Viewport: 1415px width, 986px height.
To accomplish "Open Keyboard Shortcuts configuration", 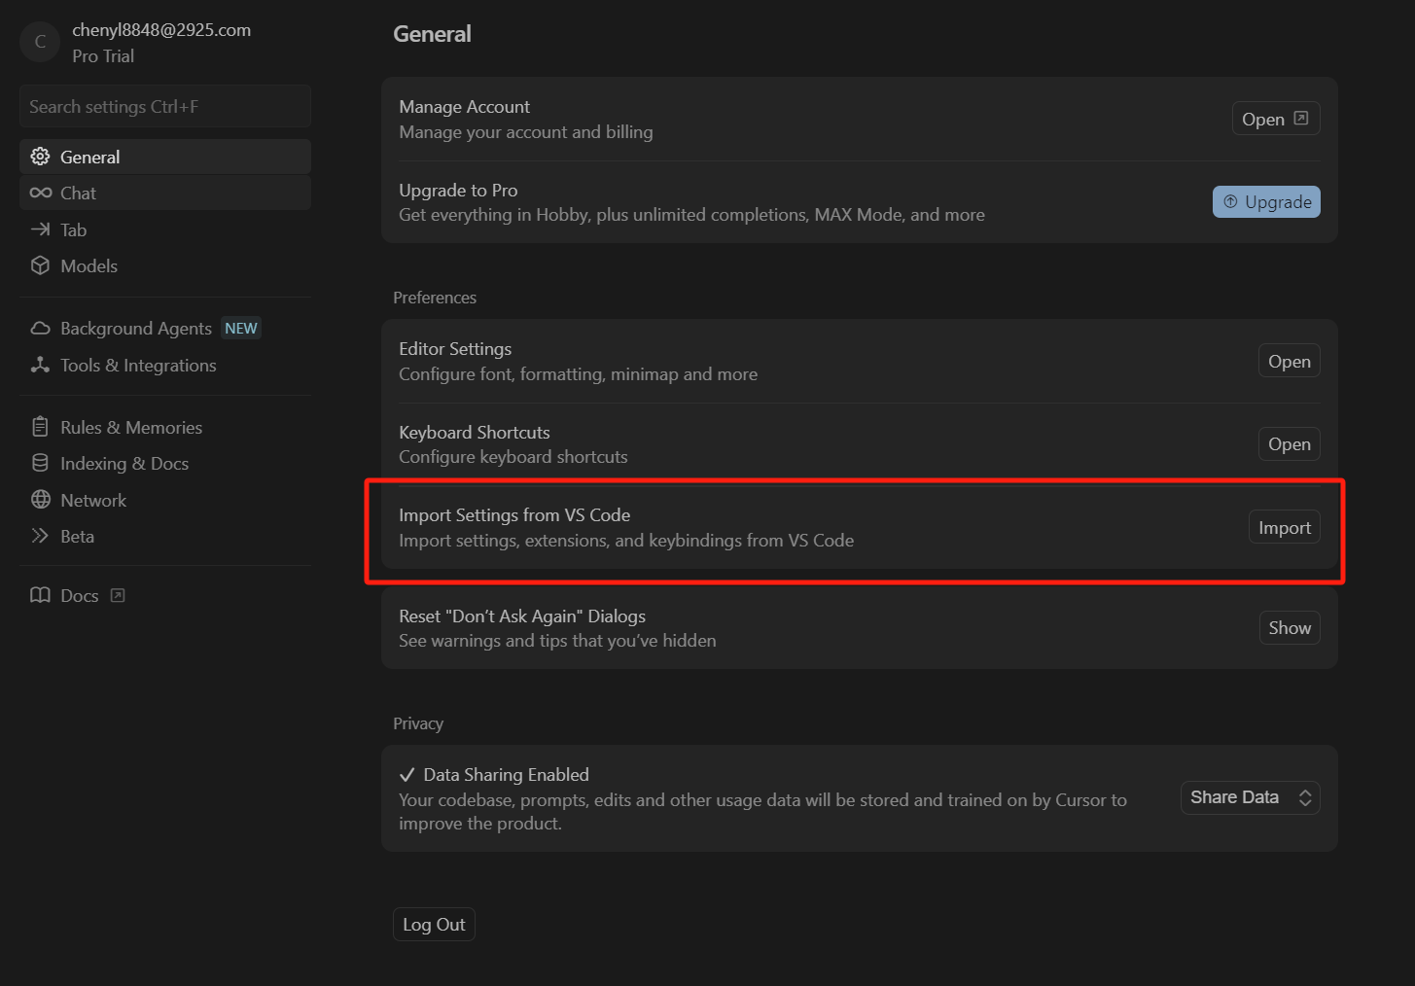I will click(x=1289, y=444).
